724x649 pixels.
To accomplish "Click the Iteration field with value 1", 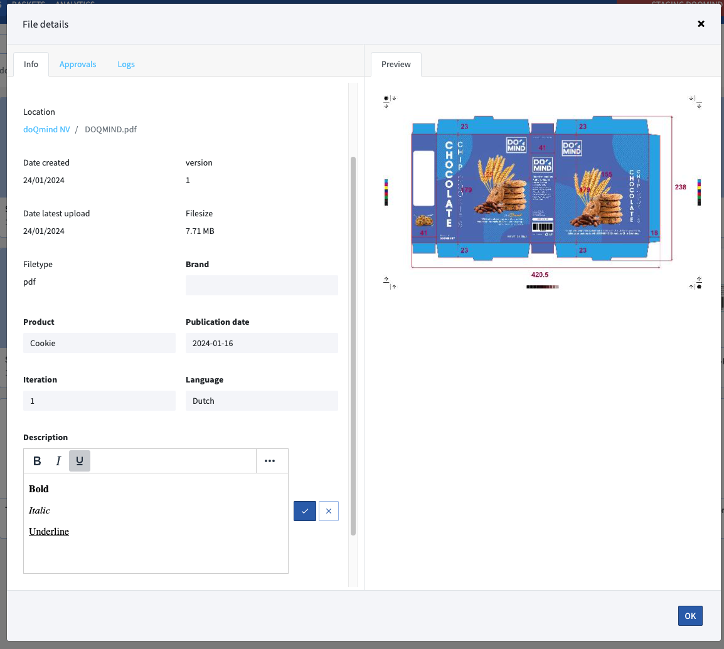I will click(99, 401).
